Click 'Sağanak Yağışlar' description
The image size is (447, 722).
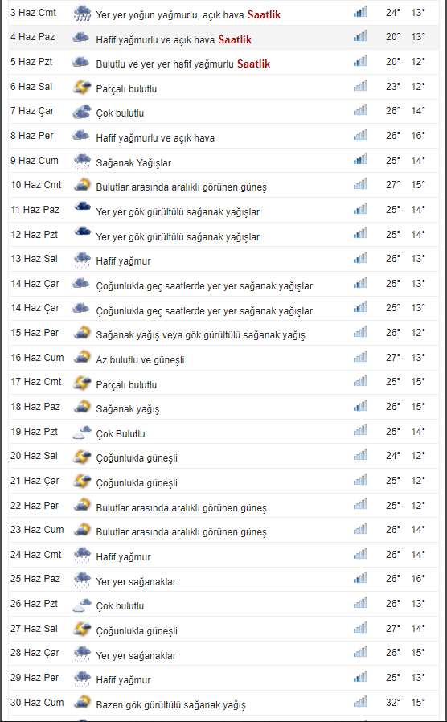(x=133, y=162)
